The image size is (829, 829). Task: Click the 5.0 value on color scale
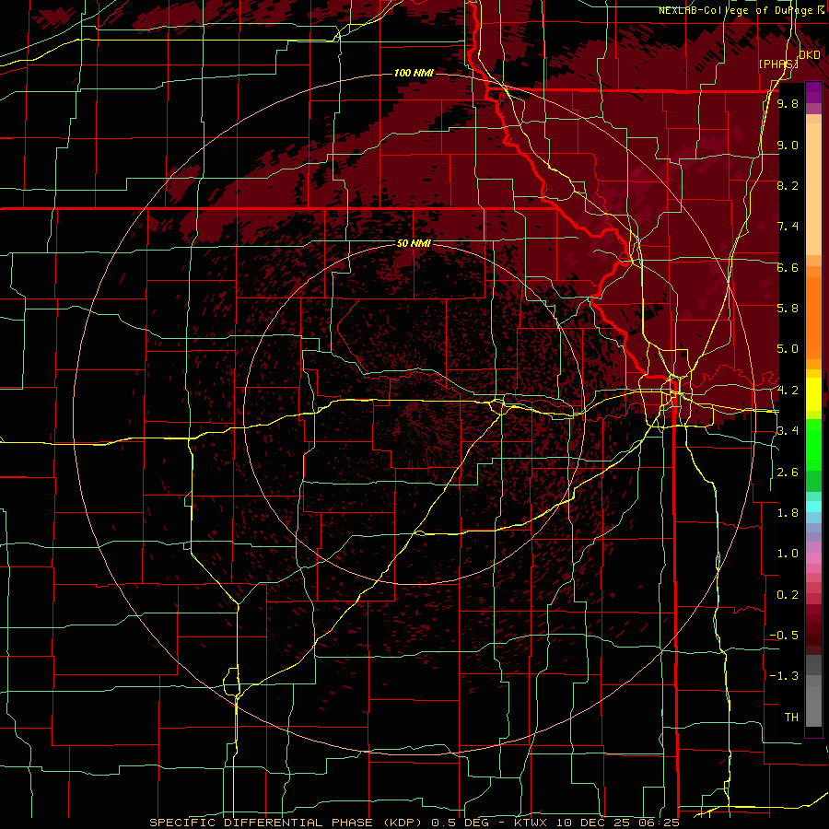tap(788, 349)
